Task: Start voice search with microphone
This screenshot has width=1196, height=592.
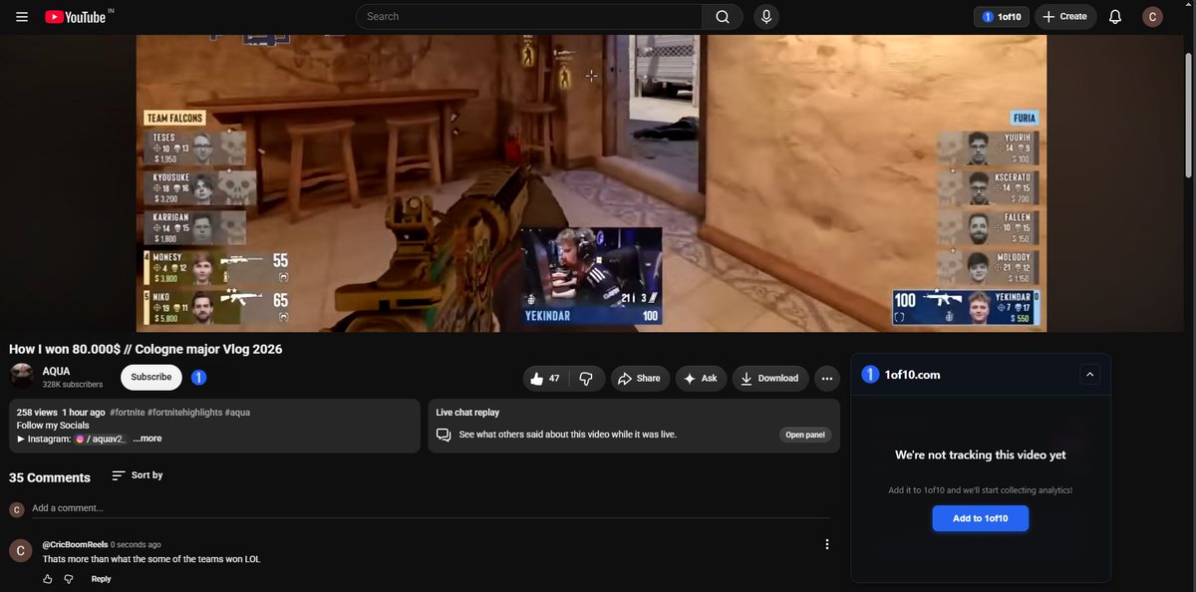Action: [766, 17]
